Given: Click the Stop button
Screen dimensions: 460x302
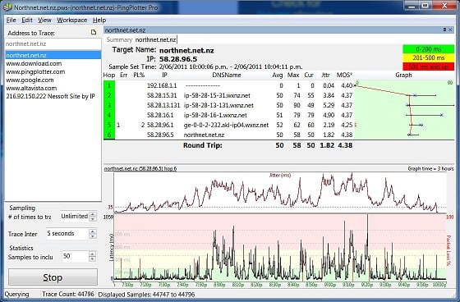Looking at the screenshot, I should pyautogui.click(x=53, y=277).
